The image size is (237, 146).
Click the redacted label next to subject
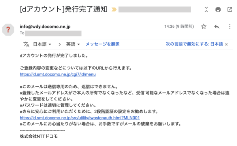coord(154,9)
